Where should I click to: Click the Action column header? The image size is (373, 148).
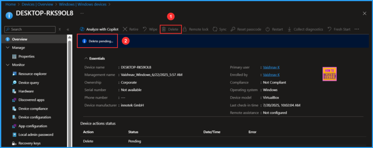[x=88, y=132]
